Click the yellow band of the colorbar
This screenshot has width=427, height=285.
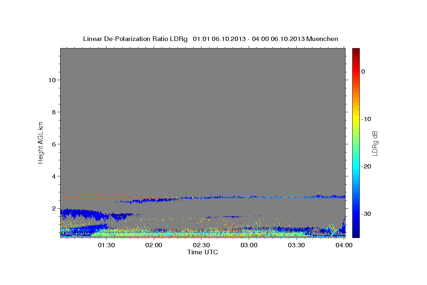356,119
